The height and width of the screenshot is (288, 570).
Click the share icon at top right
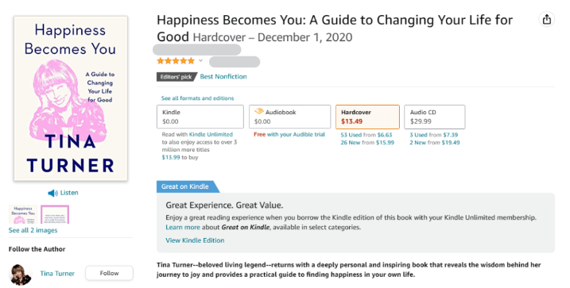coord(546,20)
